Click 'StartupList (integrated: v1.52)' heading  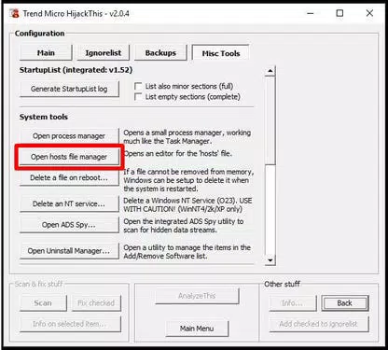pyautogui.click(x=76, y=70)
